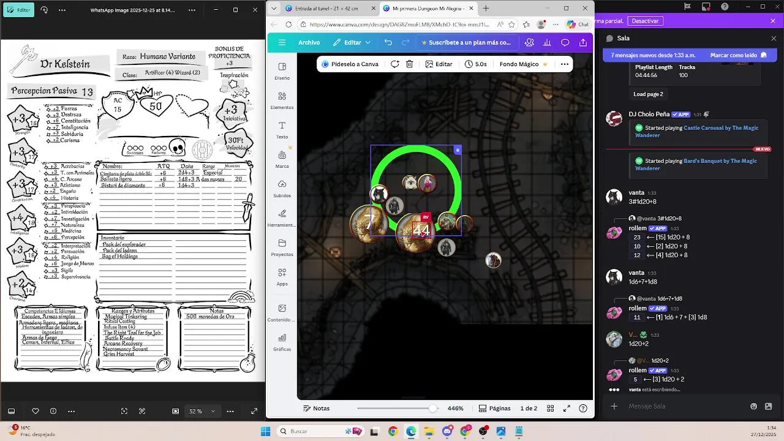Open Canva Notas panel

click(316, 409)
